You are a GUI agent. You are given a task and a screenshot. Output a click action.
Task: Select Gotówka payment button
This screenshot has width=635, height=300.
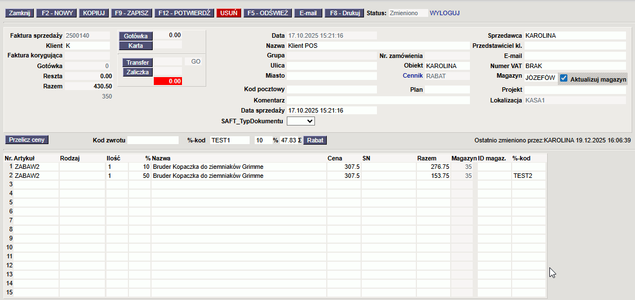(135, 35)
